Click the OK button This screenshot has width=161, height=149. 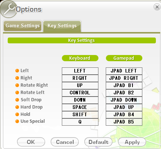31,142
